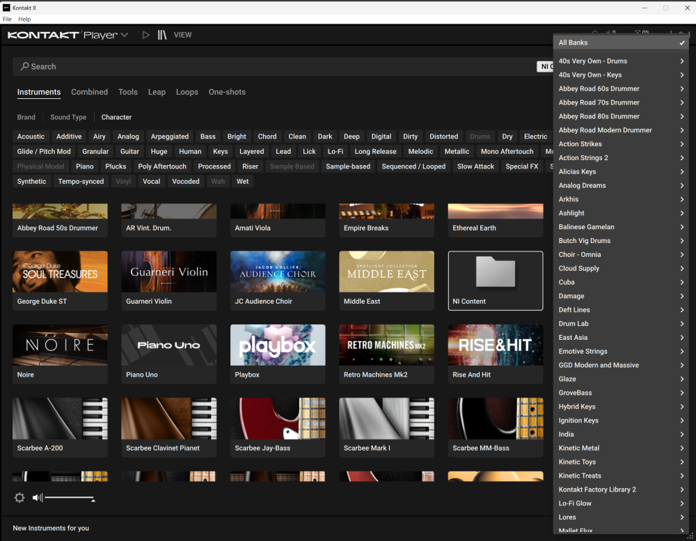Open Amati Viola instrument tile

(x=278, y=220)
